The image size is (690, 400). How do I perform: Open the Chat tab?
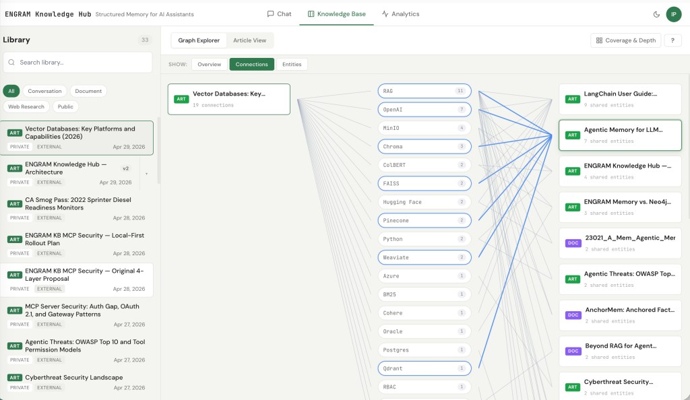click(x=279, y=14)
